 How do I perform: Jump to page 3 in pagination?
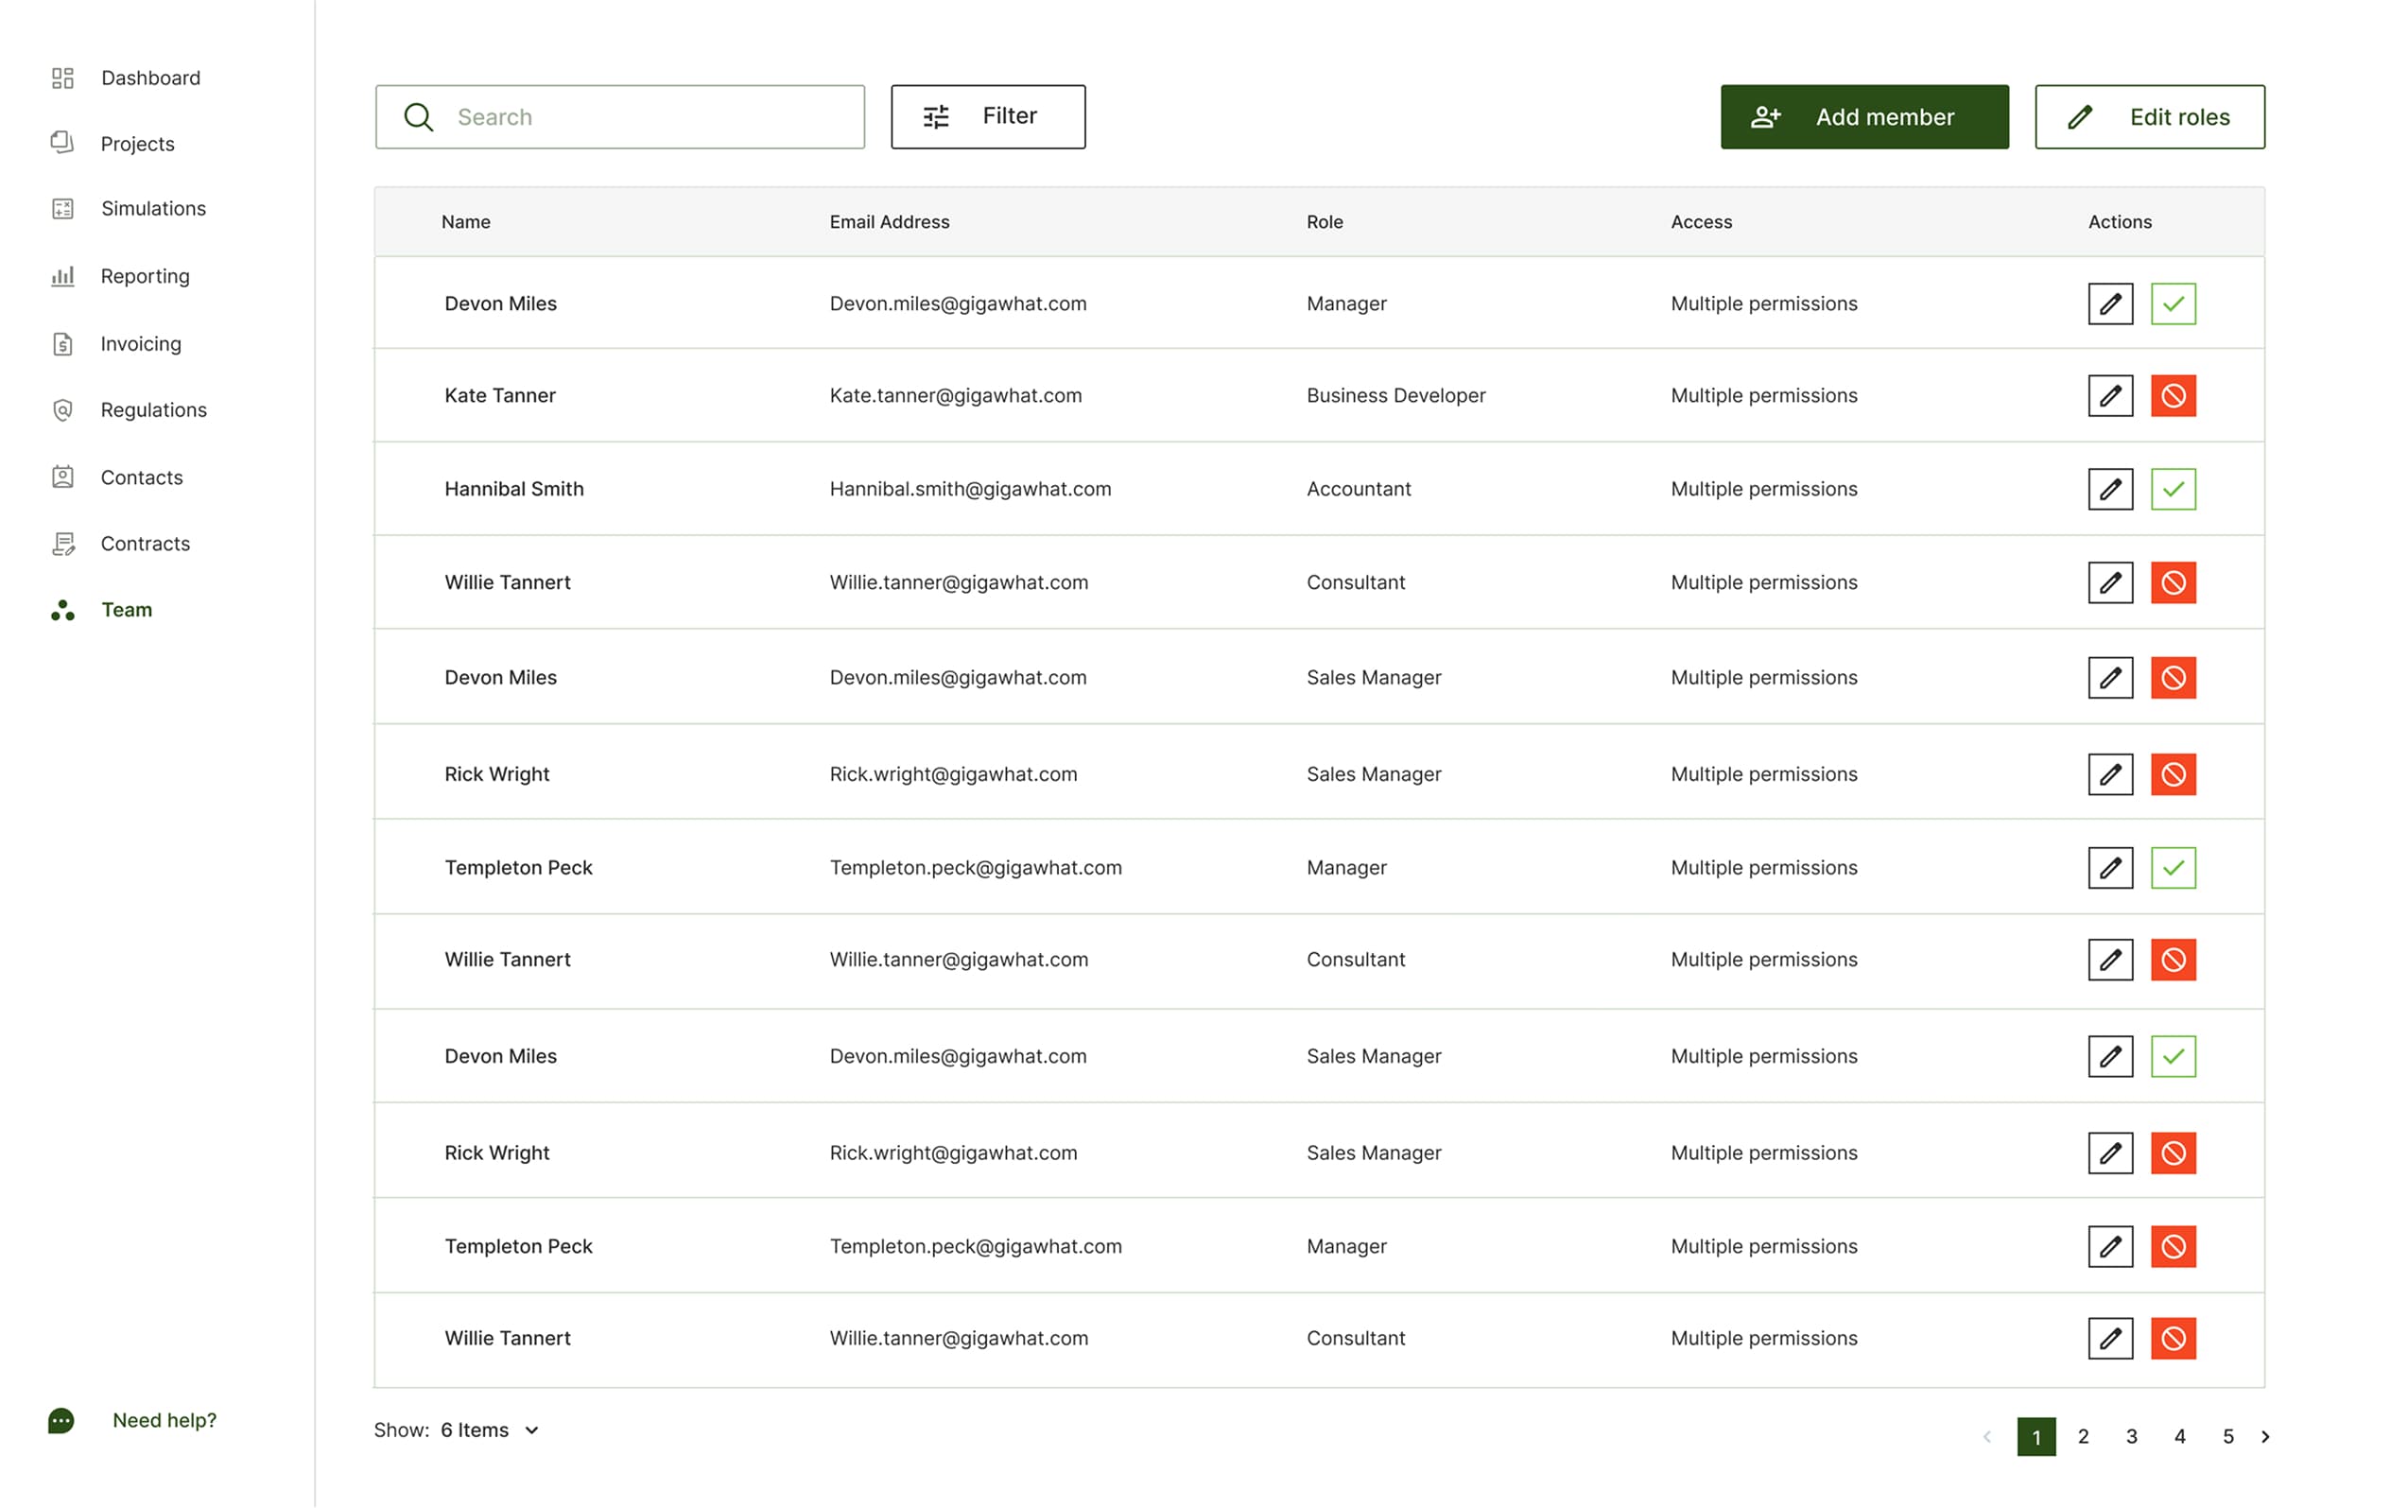[x=2131, y=1436]
